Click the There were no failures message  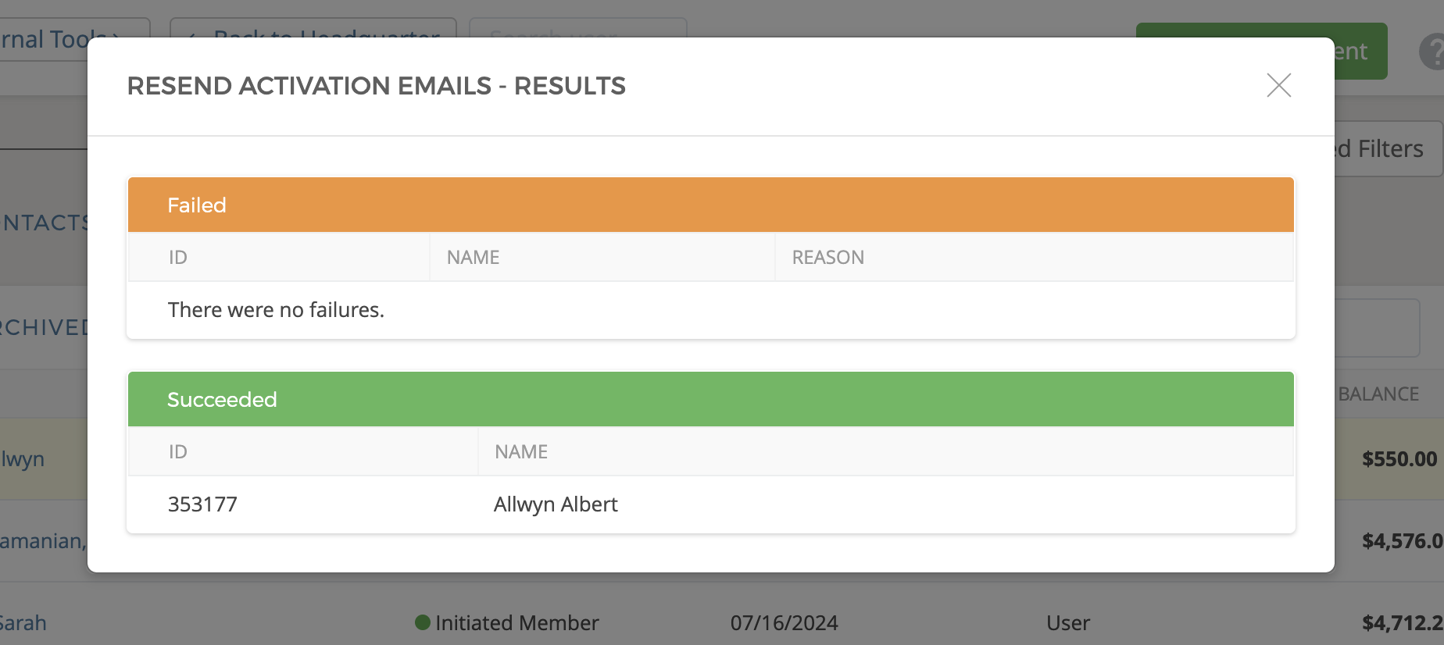tap(276, 310)
